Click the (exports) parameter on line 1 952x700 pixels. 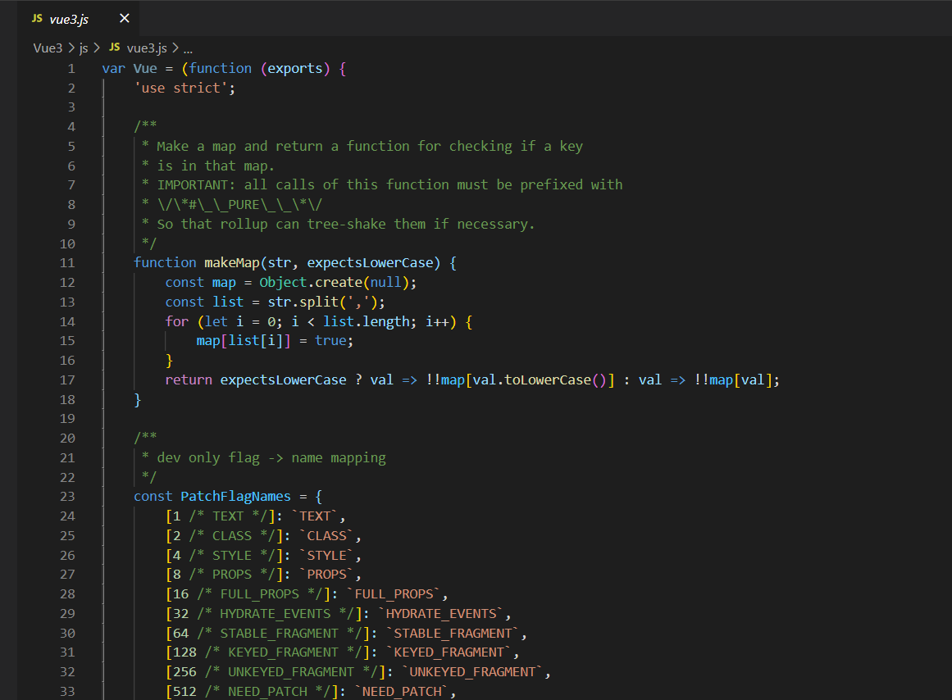[295, 69]
